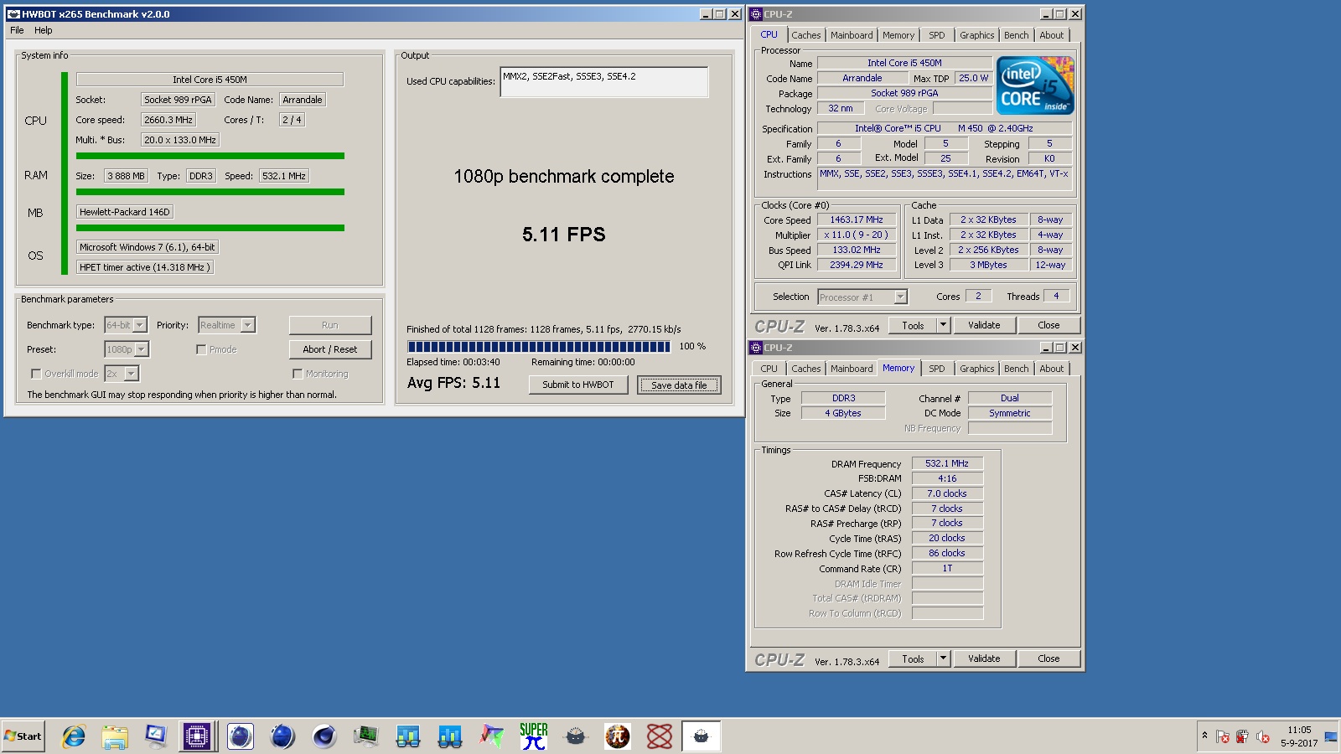The width and height of the screenshot is (1341, 754).
Task: Expand Tools arrow in top CPU-Z window
Action: (943, 325)
